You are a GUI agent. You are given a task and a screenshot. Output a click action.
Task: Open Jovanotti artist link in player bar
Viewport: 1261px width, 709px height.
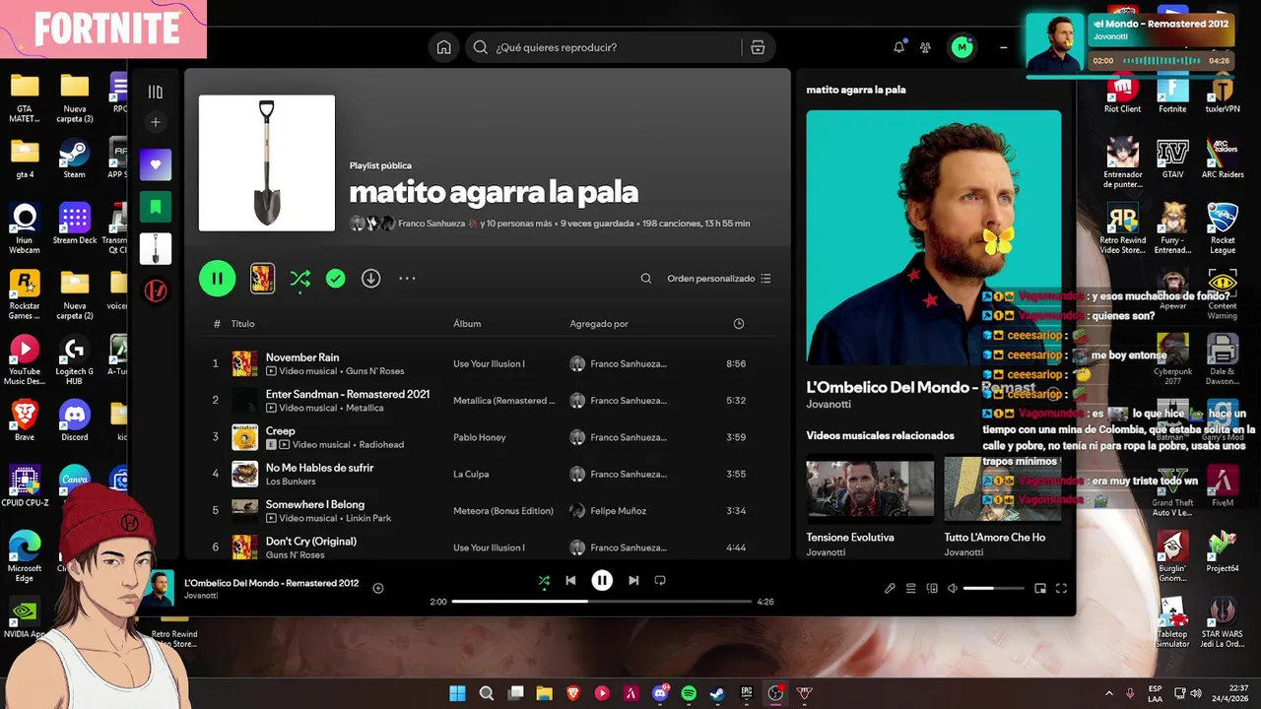click(201, 596)
